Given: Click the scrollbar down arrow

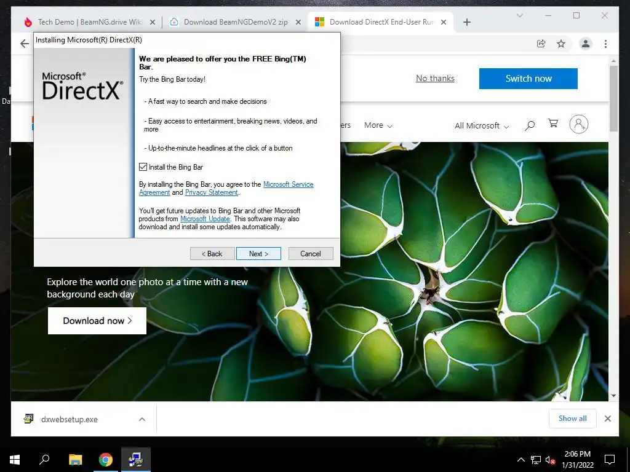Looking at the screenshot, I should [x=613, y=396].
